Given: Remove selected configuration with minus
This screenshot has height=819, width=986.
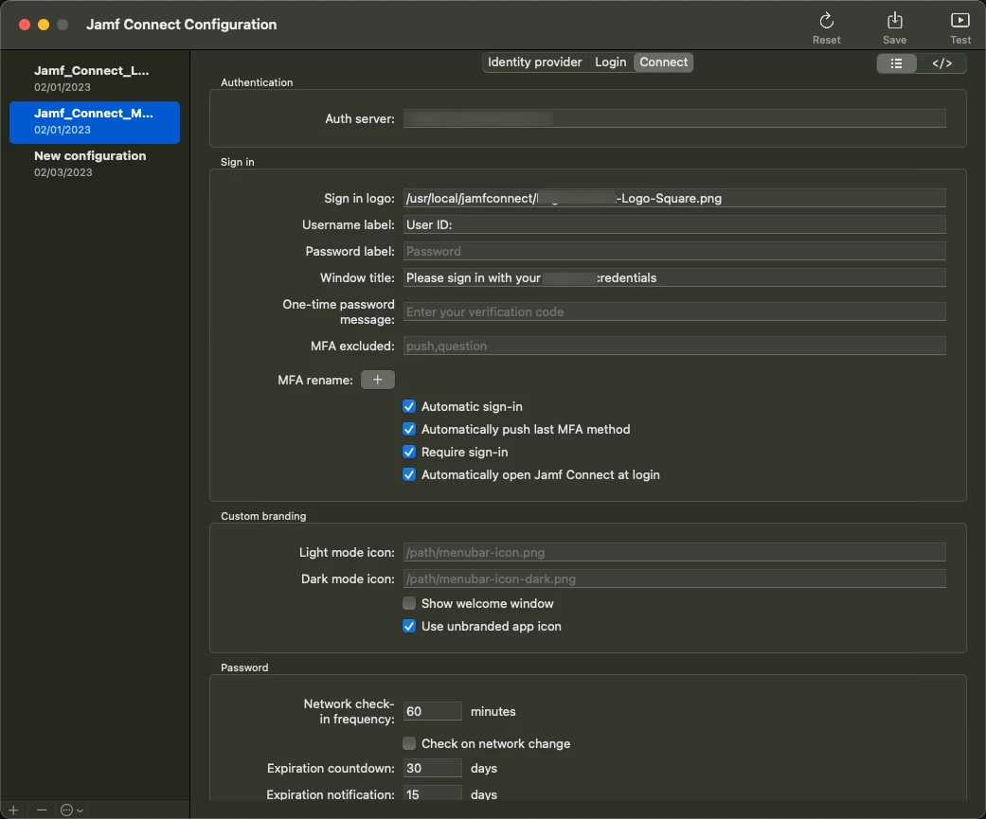Looking at the screenshot, I should (x=42, y=810).
